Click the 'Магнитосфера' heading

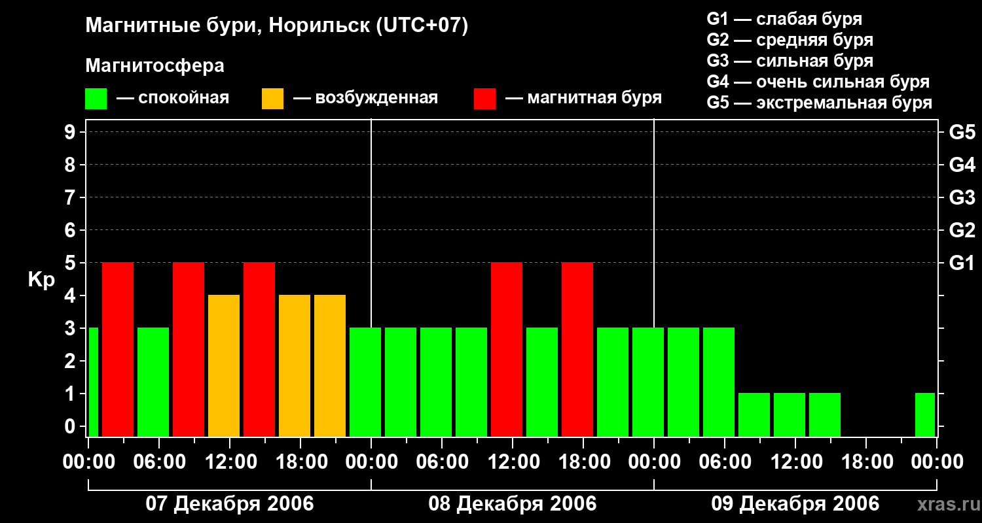[x=155, y=66]
